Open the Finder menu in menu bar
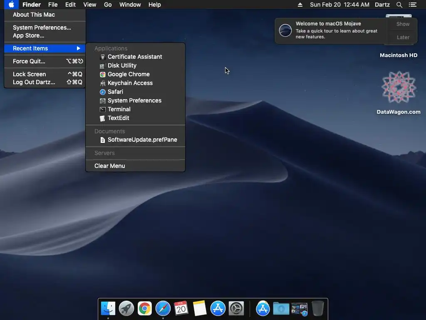The height and width of the screenshot is (320, 426). (x=32, y=5)
